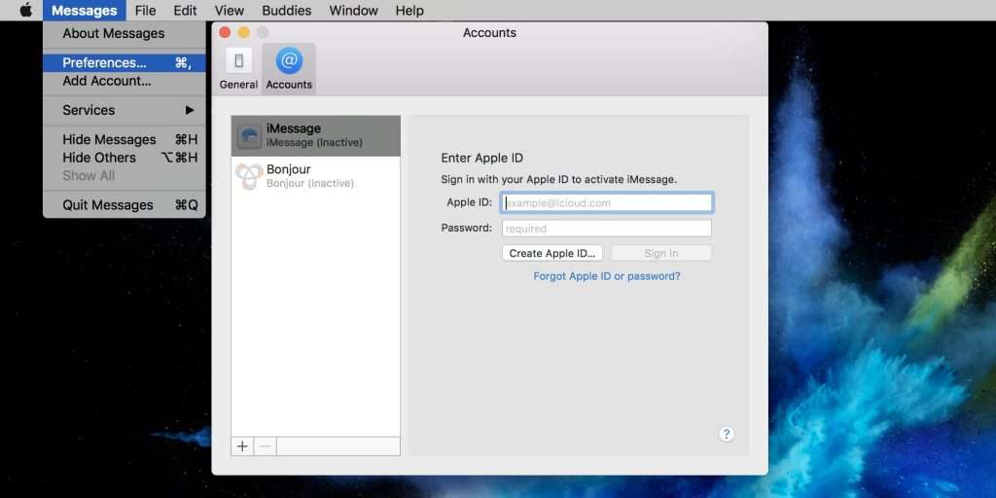Add an account with the plus button
The height and width of the screenshot is (498, 996).
click(242, 445)
